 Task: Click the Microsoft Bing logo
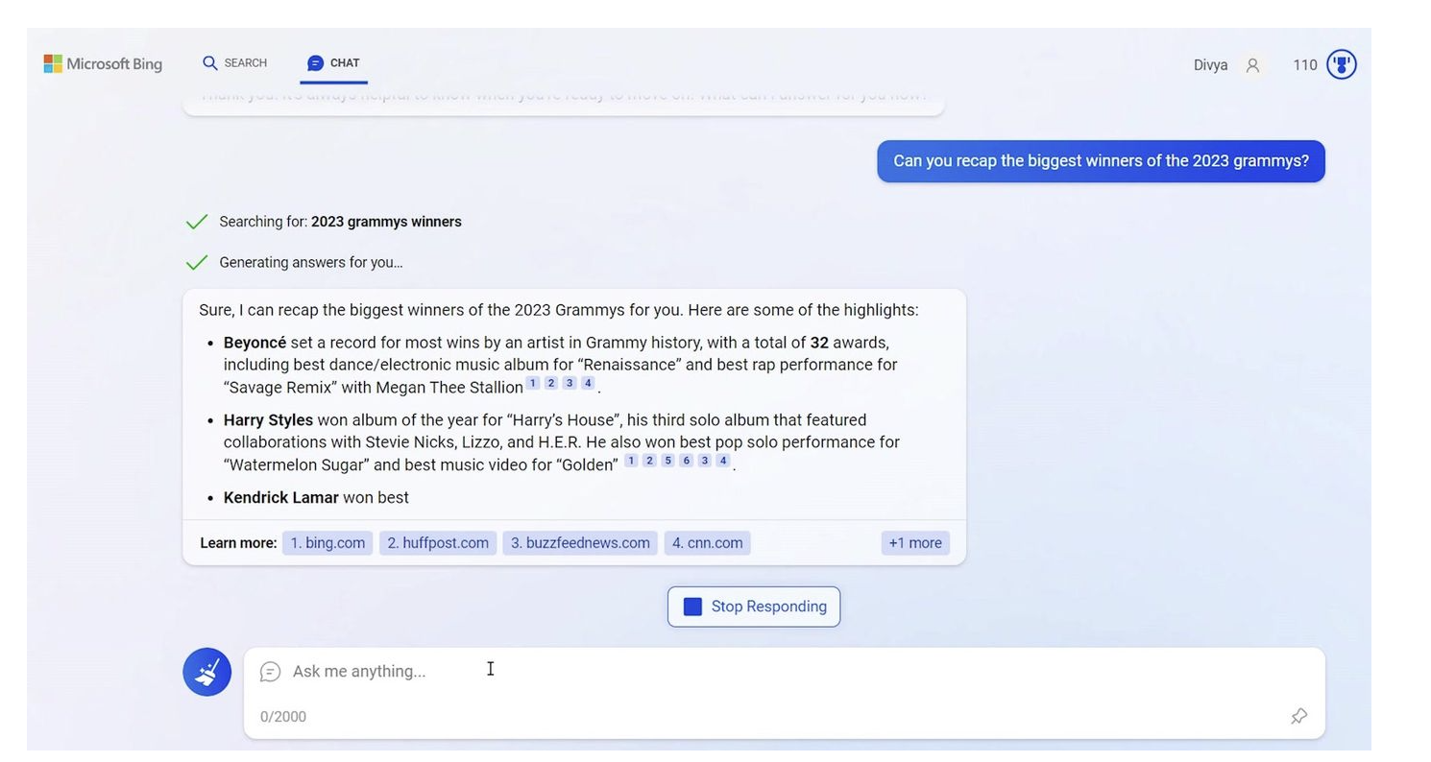pyautogui.click(x=103, y=64)
